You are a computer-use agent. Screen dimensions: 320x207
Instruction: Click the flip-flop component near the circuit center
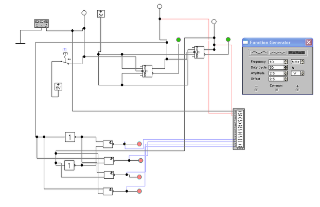coord(147,71)
